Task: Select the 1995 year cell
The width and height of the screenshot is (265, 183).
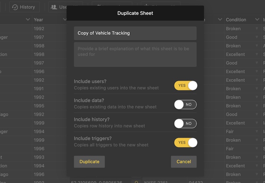Action: coord(39,106)
